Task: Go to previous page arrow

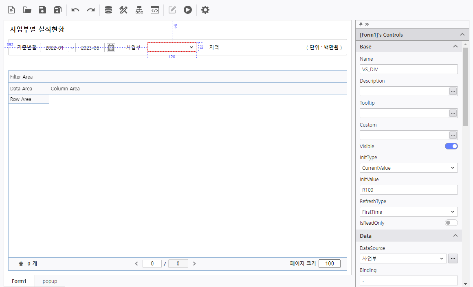Action: click(x=136, y=263)
